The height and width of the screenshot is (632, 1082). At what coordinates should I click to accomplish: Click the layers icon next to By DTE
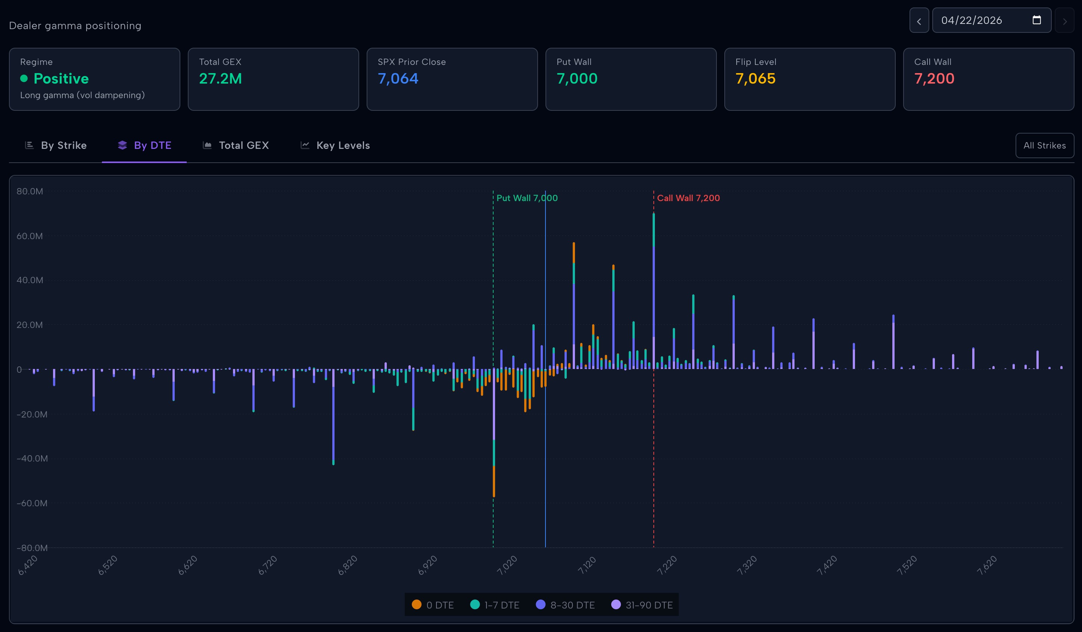122,146
